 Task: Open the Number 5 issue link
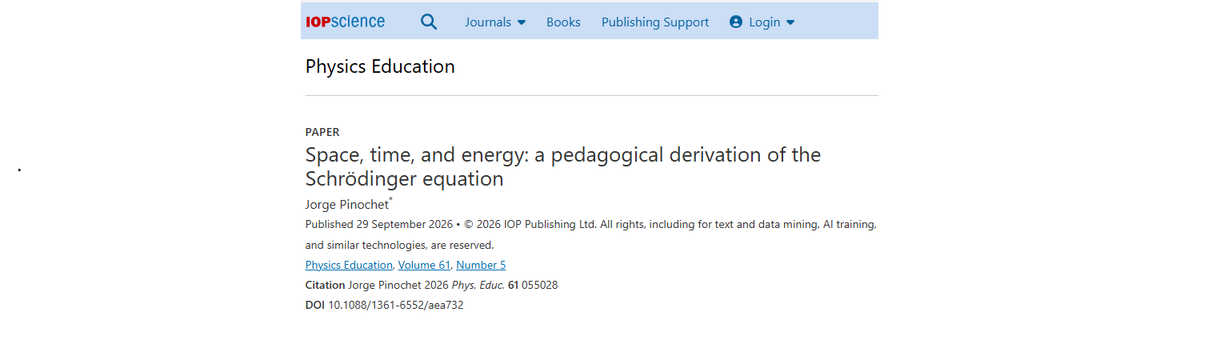pyautogui.click(x=481, y=265)
